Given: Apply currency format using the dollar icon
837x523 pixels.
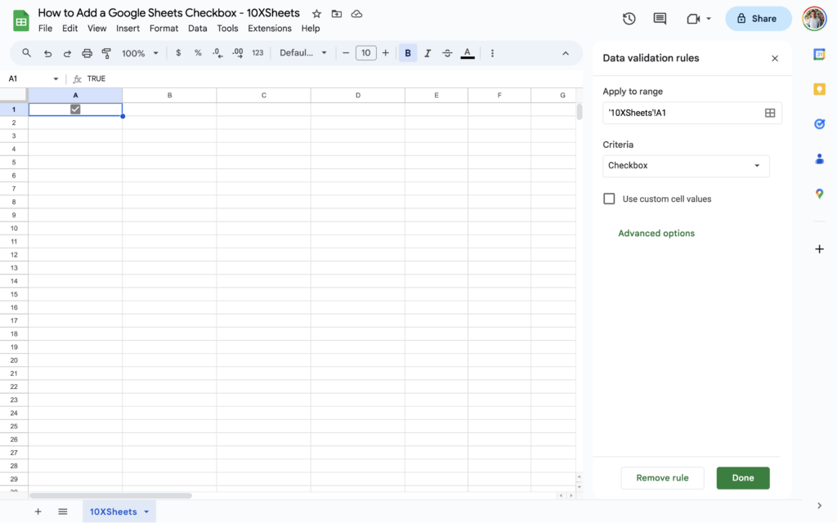Looking at the screenshot, I should pyautogui.click(x=178, y=52).
